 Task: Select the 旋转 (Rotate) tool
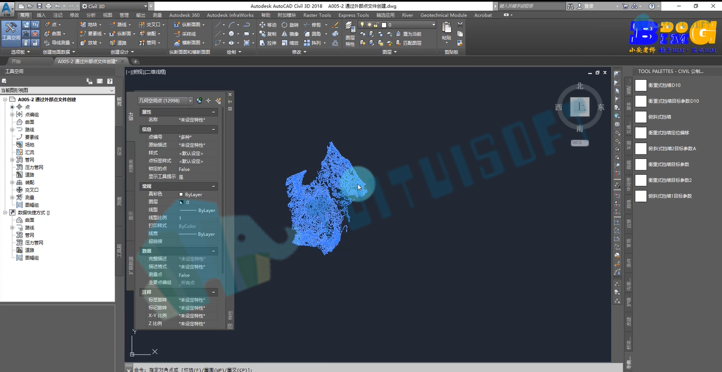coord(290,25)
